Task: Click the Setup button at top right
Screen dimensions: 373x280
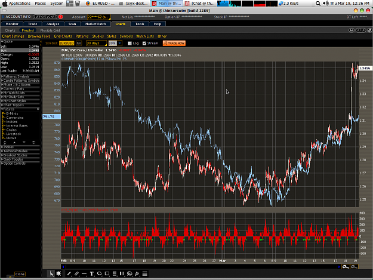Action: pos(360,30)
